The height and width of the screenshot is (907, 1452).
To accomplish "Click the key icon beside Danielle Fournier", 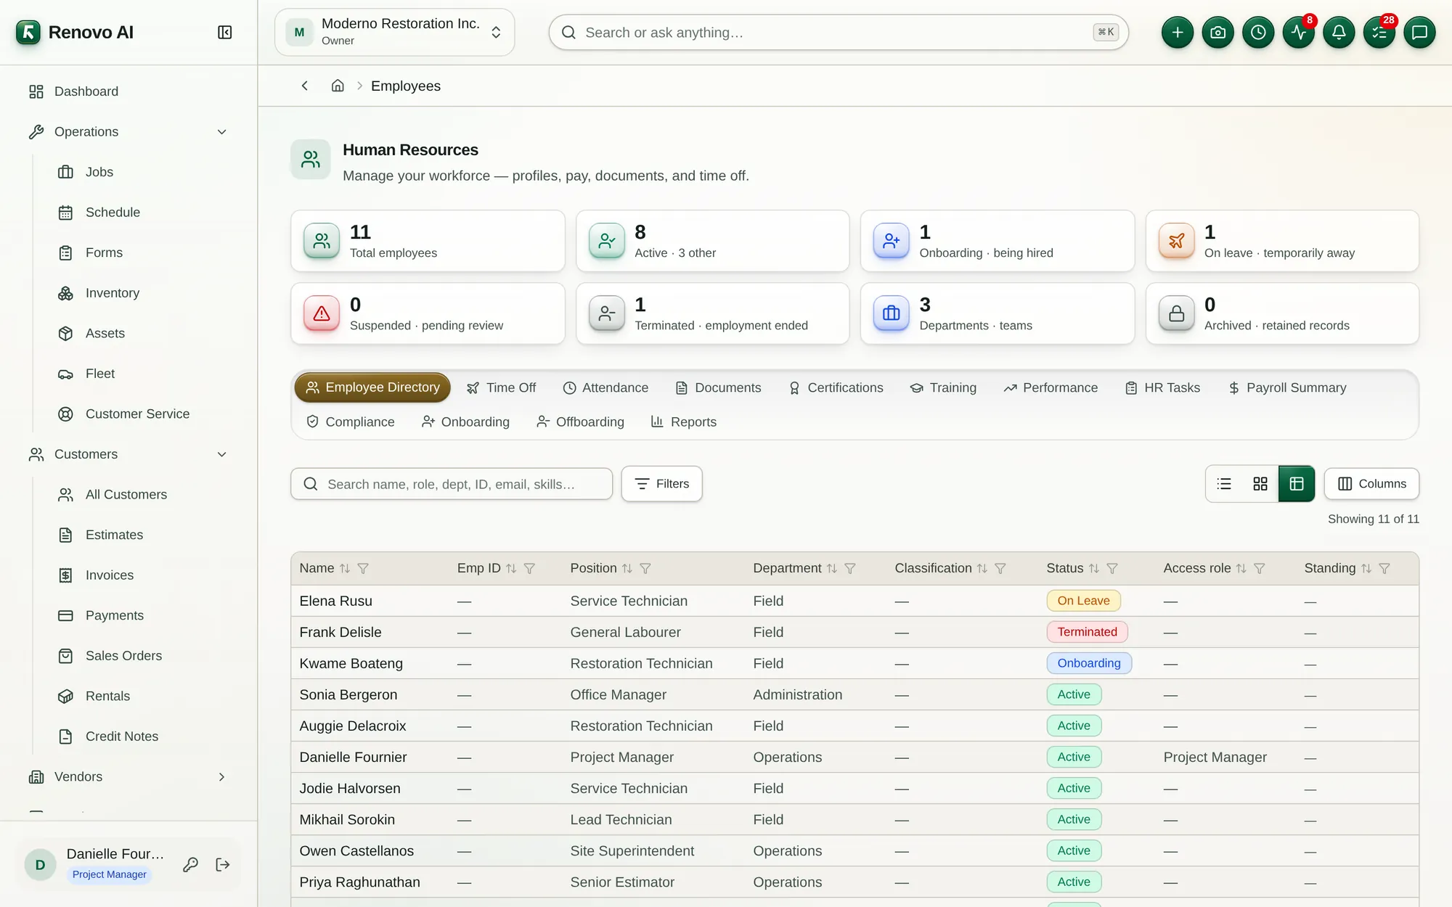I will [190, 864].
